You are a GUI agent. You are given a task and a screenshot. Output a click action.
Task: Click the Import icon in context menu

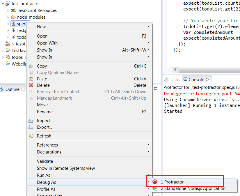point(31,121)
